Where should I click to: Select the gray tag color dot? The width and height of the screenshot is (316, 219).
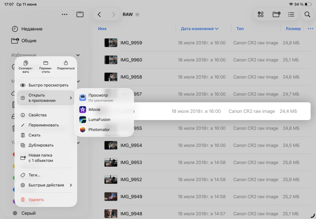click(x=15, y=213)
